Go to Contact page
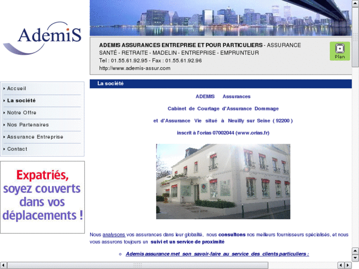Viewport: 359px width, 269px height. click(17, 149)
